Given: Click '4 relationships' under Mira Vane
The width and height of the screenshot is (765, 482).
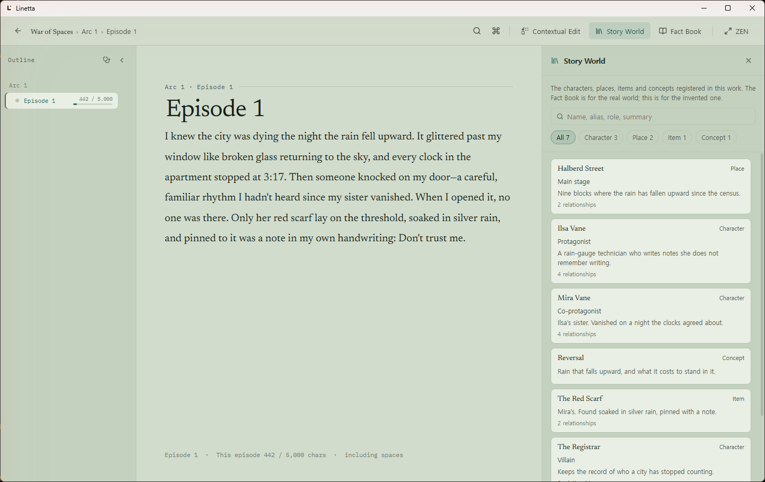Looking at the screenshot, I should pyautogui.click(x=577, y=334).
